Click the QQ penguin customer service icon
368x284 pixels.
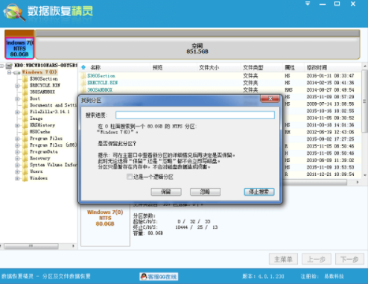point(144,277)
